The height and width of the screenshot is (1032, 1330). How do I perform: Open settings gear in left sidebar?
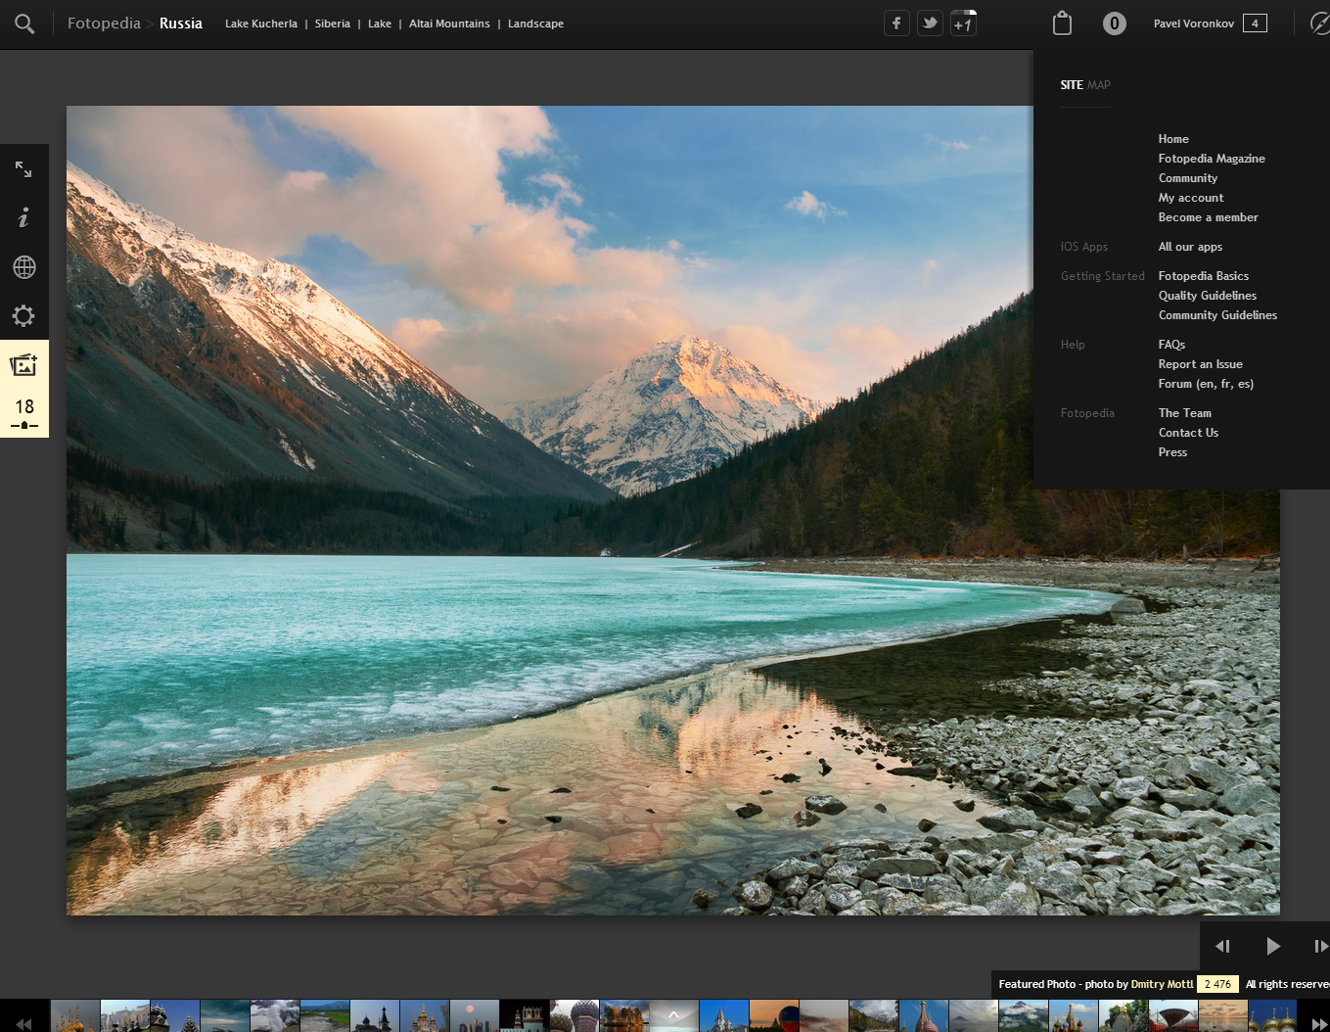pos(23,315)
